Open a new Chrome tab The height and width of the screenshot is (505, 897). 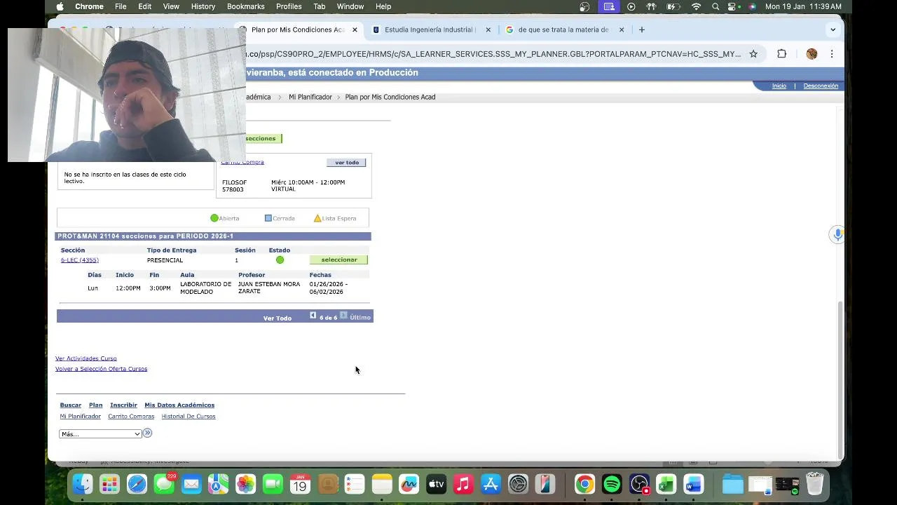click(x=641, y=29)
